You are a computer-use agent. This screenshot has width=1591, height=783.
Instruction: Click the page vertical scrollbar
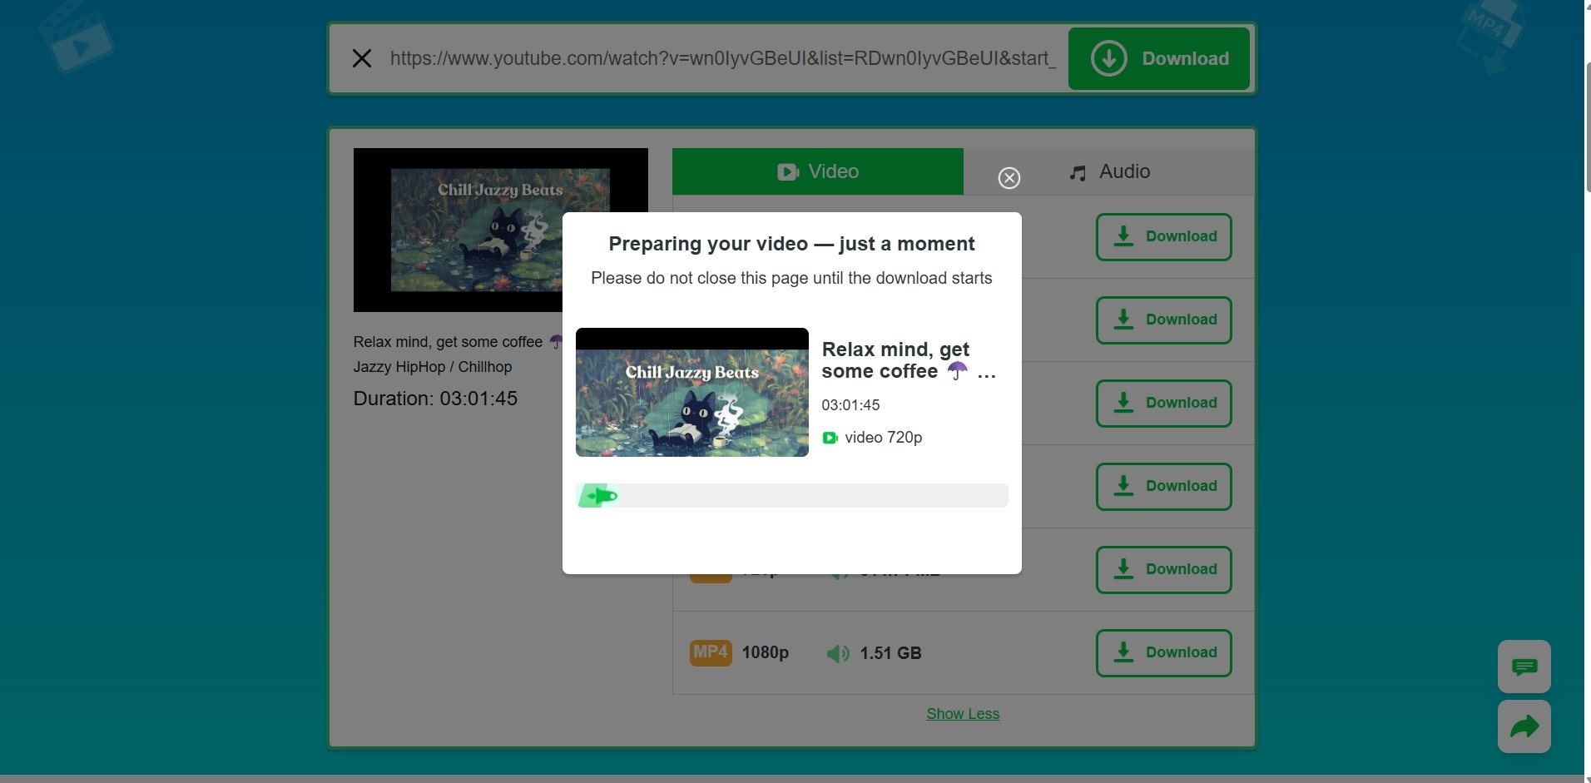(x=1588, y=125)
